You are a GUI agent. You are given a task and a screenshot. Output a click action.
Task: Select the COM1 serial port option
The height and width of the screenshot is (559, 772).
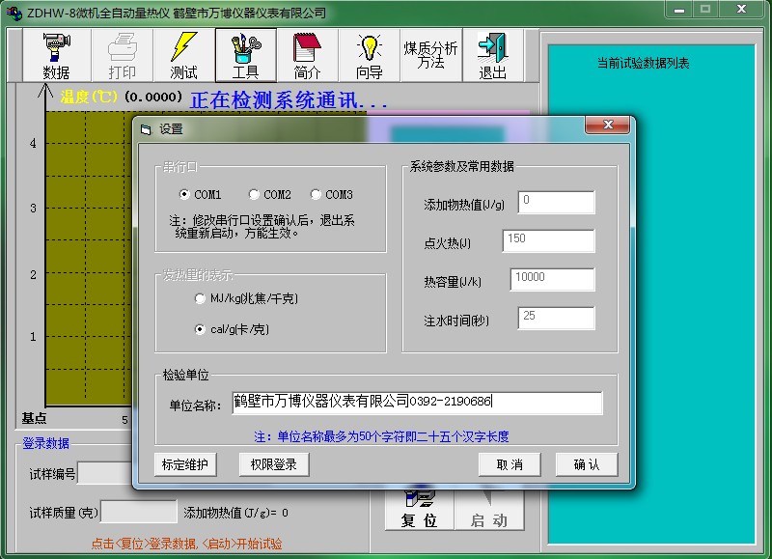184,195
